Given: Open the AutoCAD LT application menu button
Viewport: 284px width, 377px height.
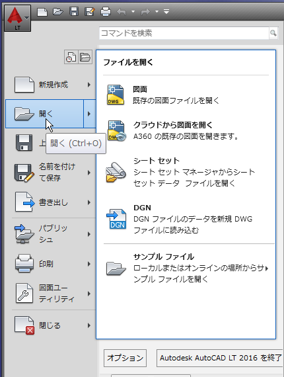Looking at the screenshot, I should (x=17, y=19).
